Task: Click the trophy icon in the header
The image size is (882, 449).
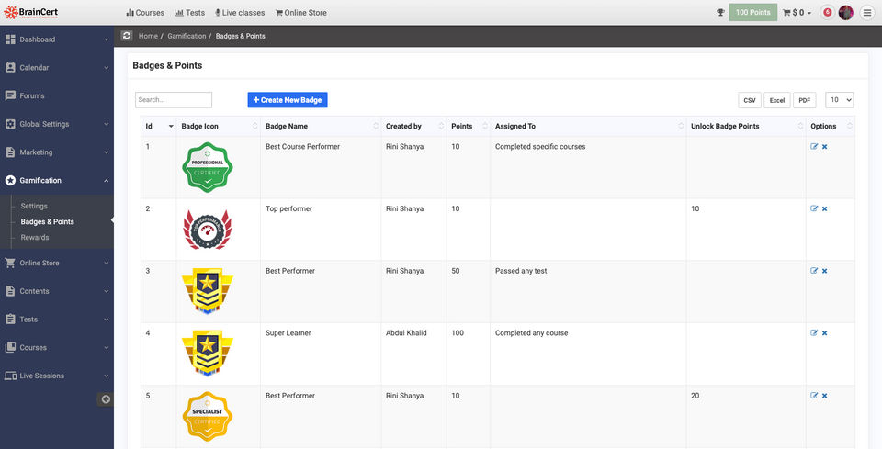Action: coord(720,13)
